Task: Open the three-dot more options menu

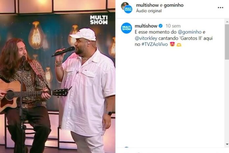Action: click(x=220, y=8)
